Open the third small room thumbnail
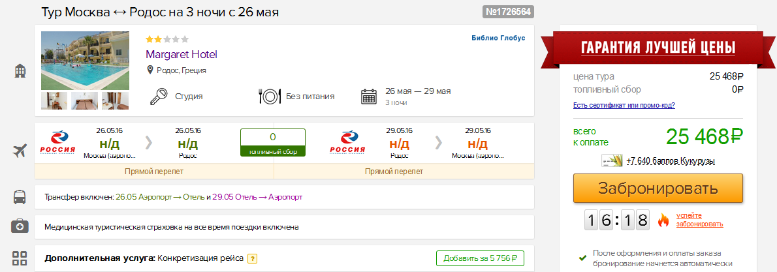Image resolution: width=777 pixels, height=272 pixels. pyautogui.click(x=114, y=100)
